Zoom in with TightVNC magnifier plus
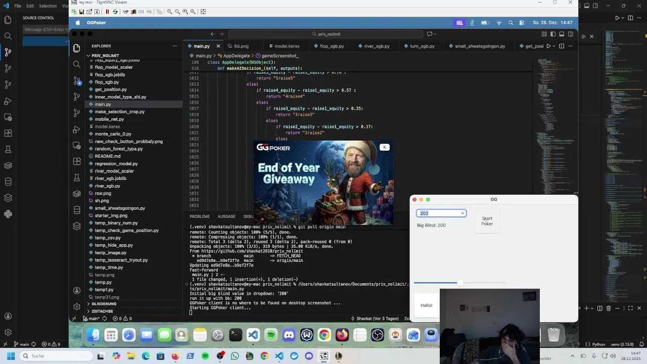Screen dimensions: 647x364 point(169,12)
